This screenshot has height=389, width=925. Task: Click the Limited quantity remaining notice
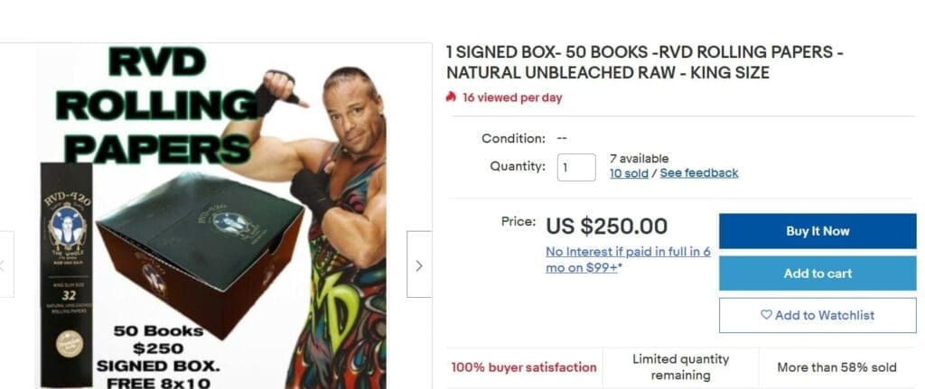[x=681, y=367]
